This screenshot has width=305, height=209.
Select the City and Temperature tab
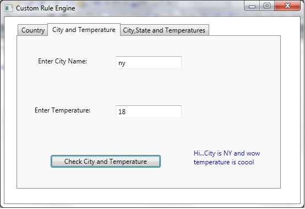(84, 30)
